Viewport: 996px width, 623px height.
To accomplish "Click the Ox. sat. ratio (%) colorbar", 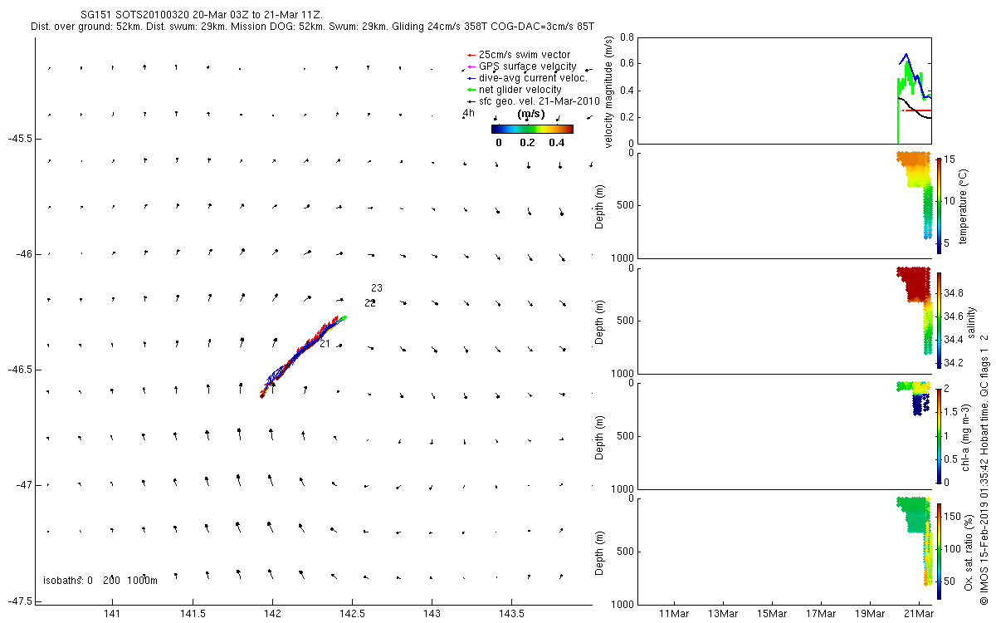I will click(x=939, y=551).
